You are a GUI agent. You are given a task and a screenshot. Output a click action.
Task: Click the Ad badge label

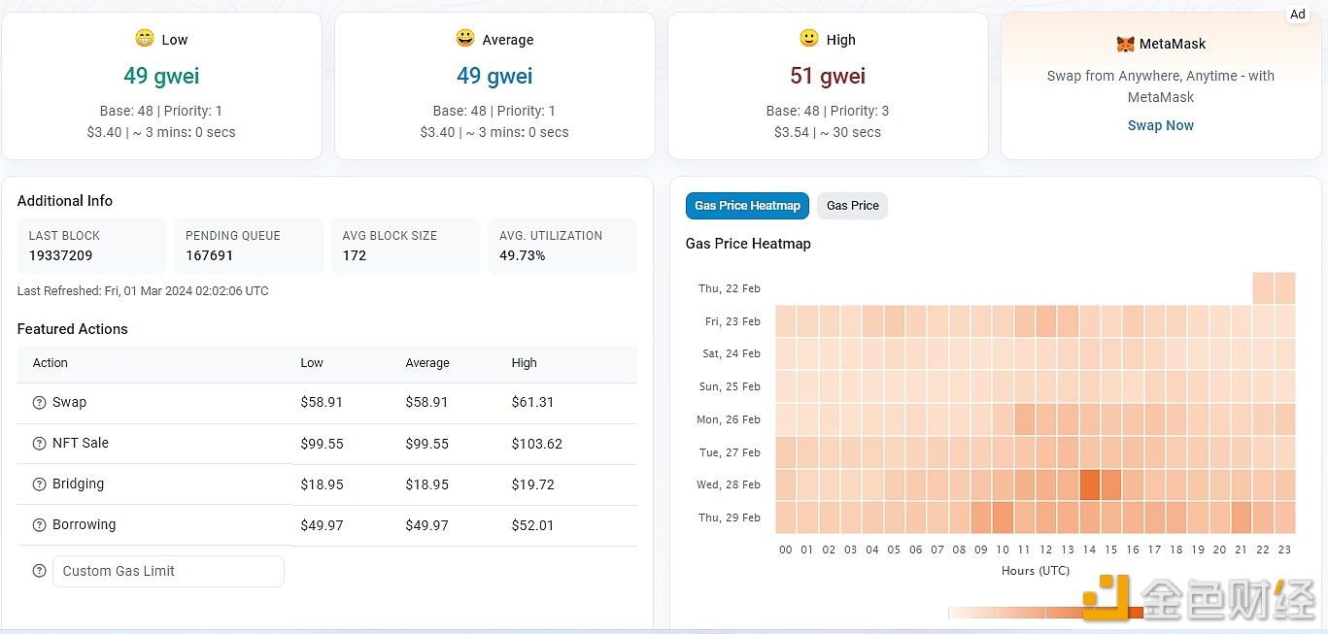coord(1298,14)
